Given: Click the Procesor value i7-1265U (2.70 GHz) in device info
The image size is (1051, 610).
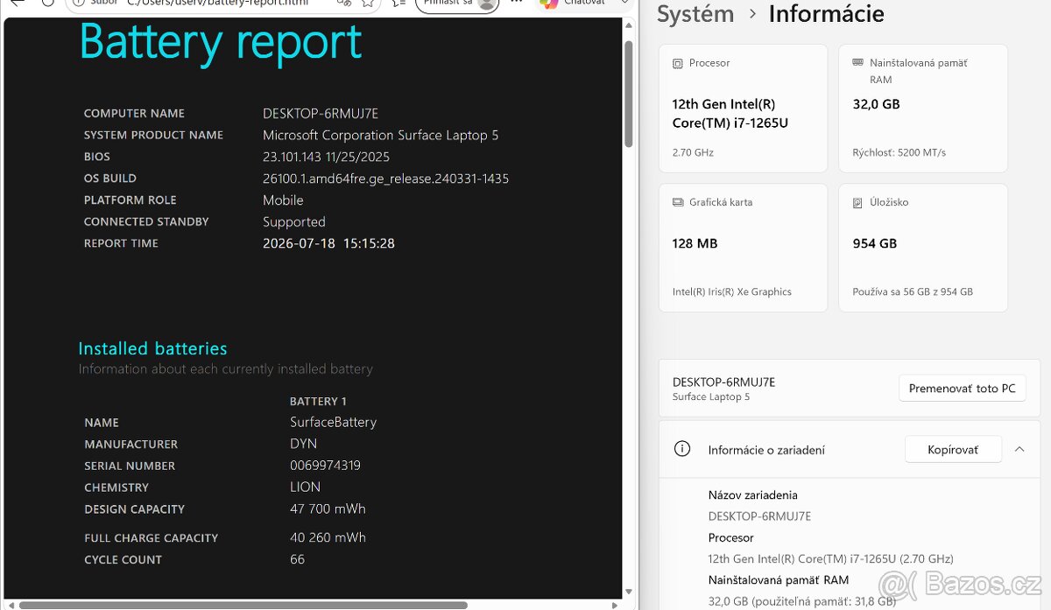Looking at the screenshot, I should pyautogui.click(x=831, y=558).
